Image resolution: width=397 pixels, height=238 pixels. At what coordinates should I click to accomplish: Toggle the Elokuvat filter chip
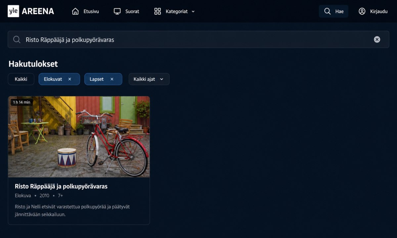pos(59,79)
